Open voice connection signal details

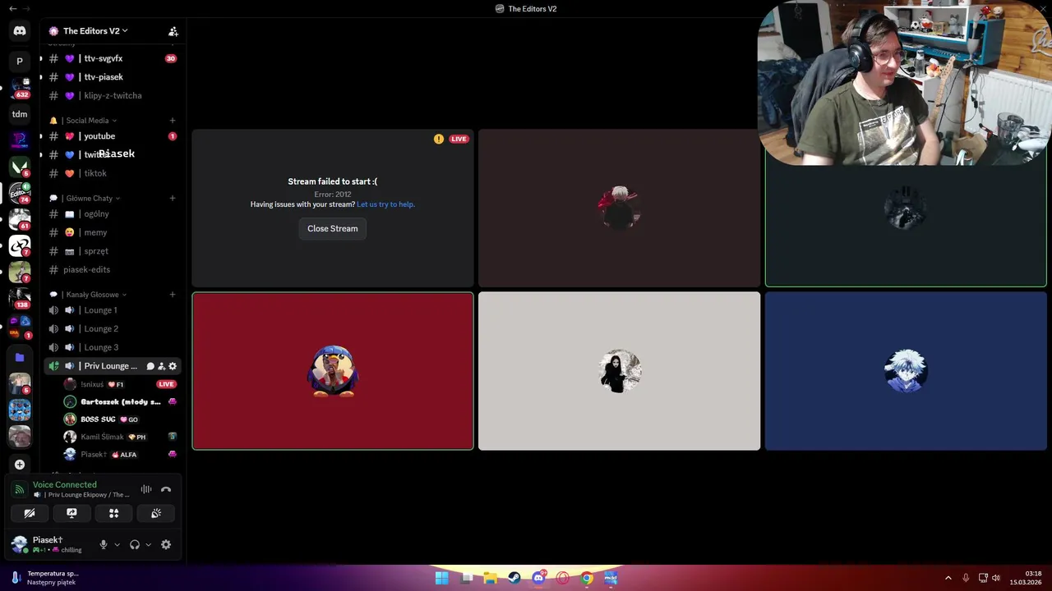pos(20,489)
